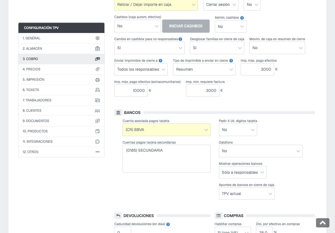Click the receipt icon beside 6. Tickets

[97, 90]
